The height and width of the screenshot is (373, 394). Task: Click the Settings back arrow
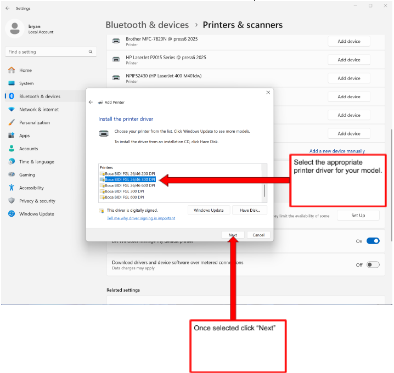coord(8,8)
